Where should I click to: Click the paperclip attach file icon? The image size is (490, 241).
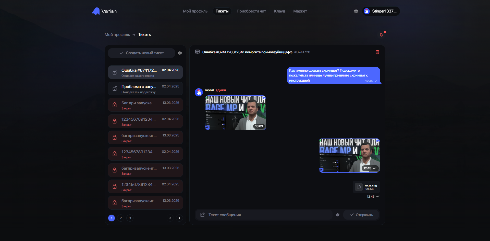pos(338,215)
